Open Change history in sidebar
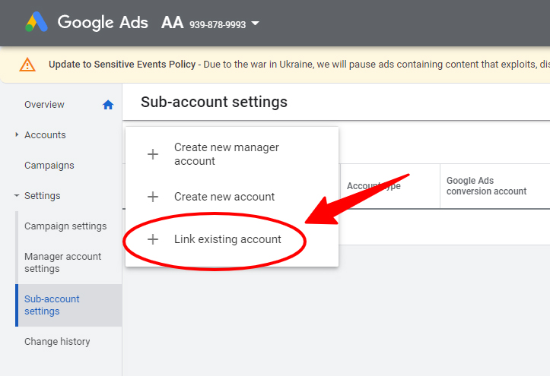 click(x=57, y=341)
